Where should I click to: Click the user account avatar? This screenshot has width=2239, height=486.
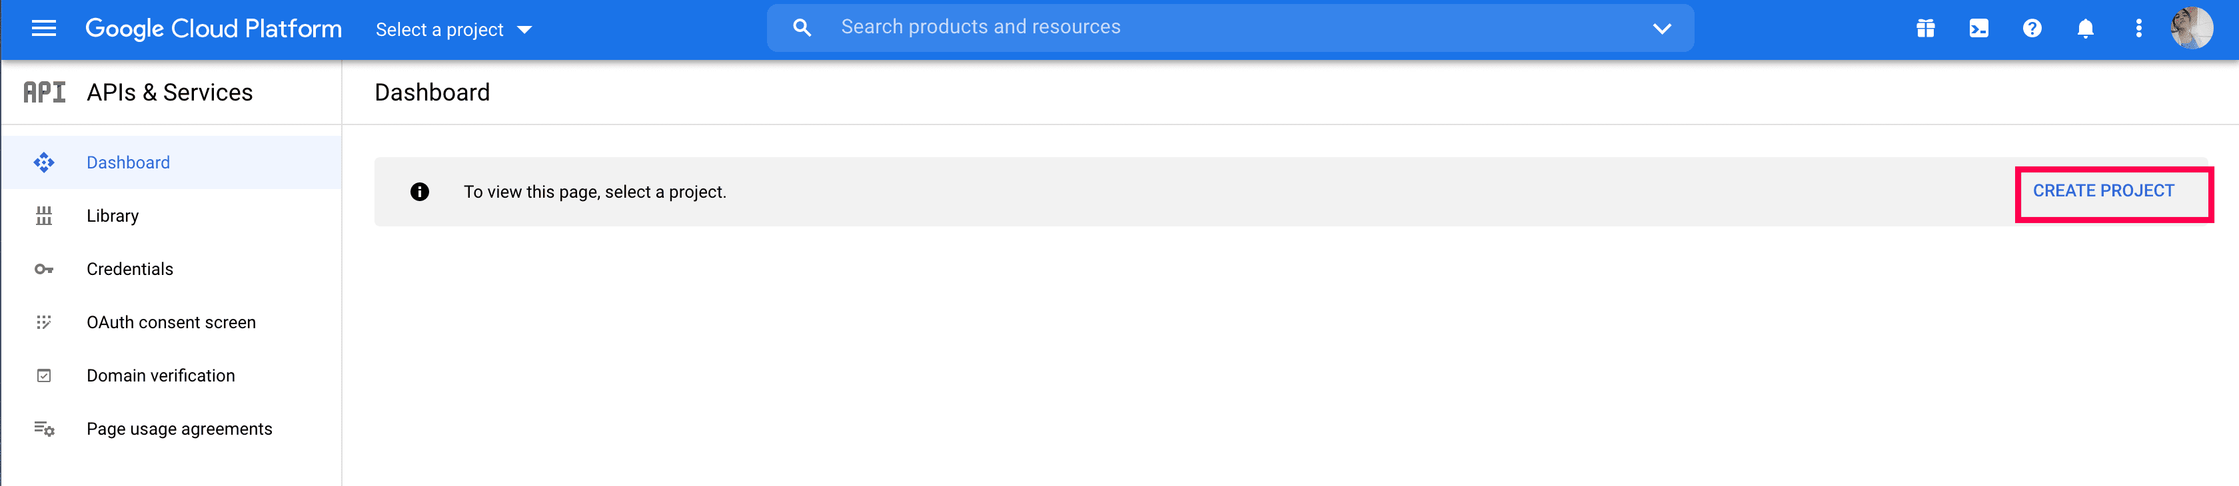pos(2191,29)
